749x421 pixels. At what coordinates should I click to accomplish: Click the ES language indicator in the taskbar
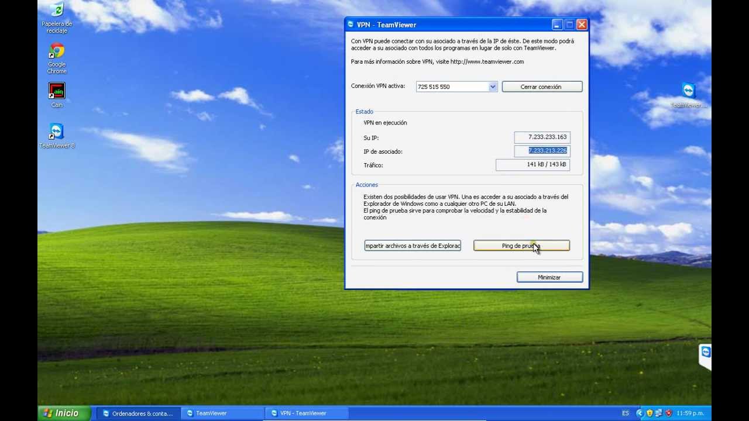[x=626, y=413]
